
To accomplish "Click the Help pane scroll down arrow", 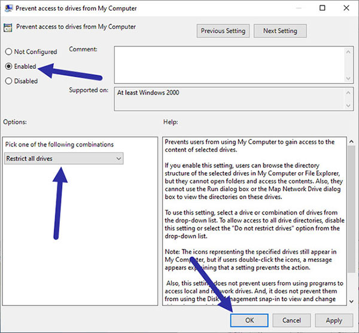I will click(x=351, y=301).
